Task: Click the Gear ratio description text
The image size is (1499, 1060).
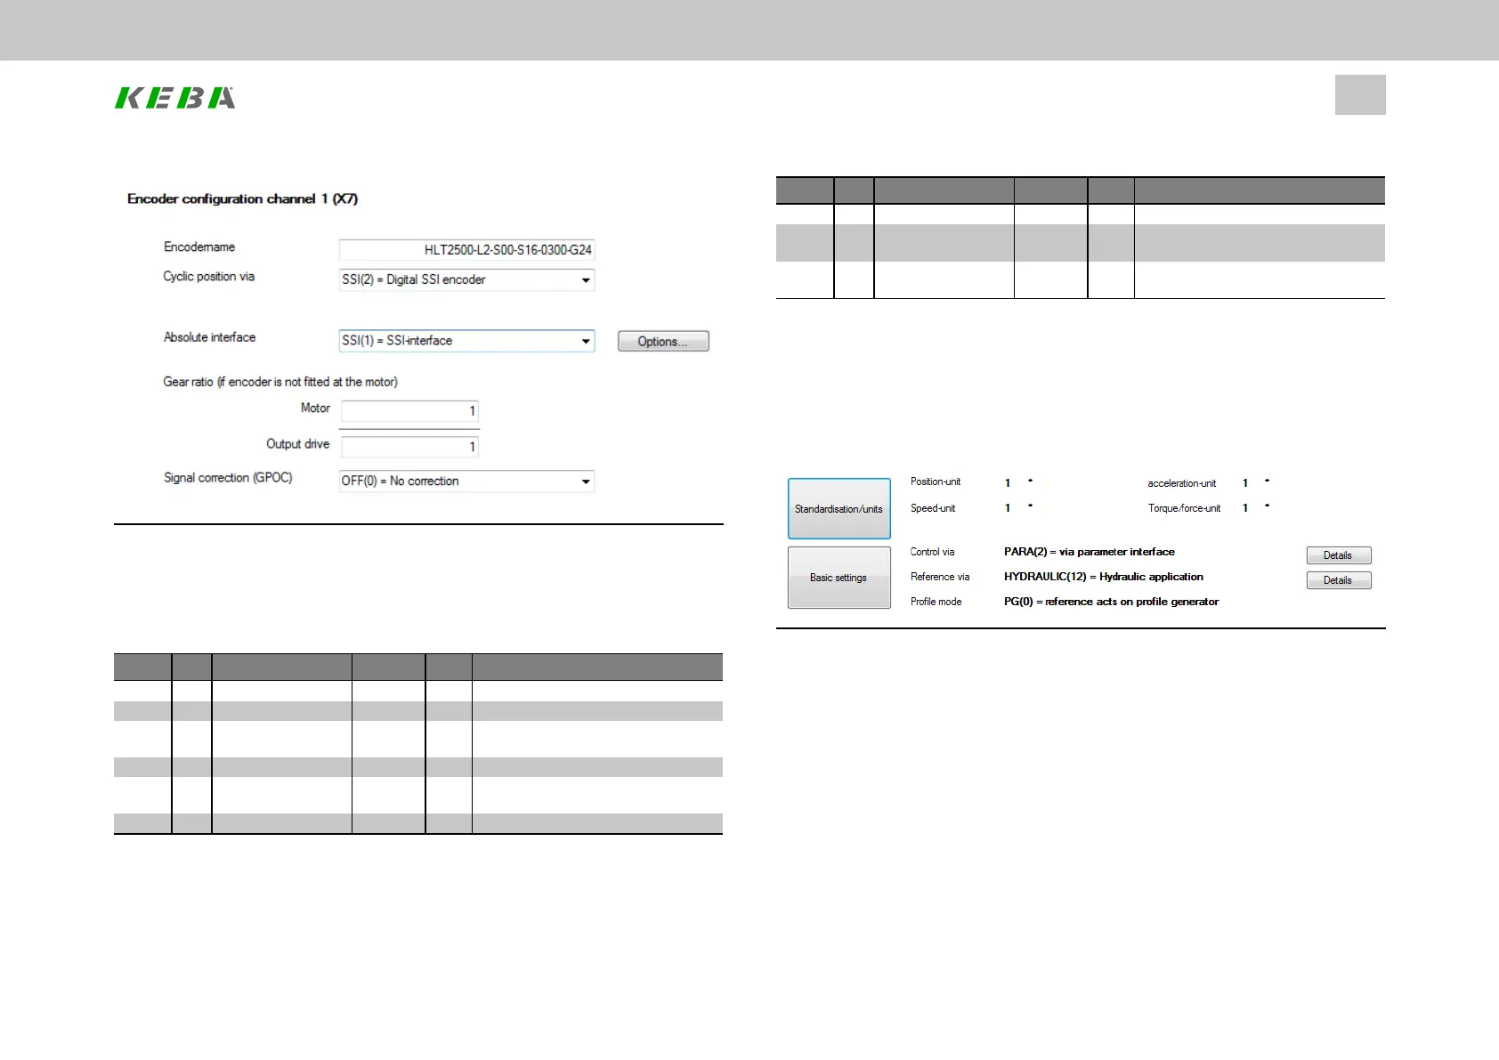Action: [x=280, y=382]
